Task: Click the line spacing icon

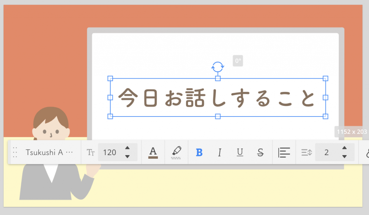Action: point(306,153)
